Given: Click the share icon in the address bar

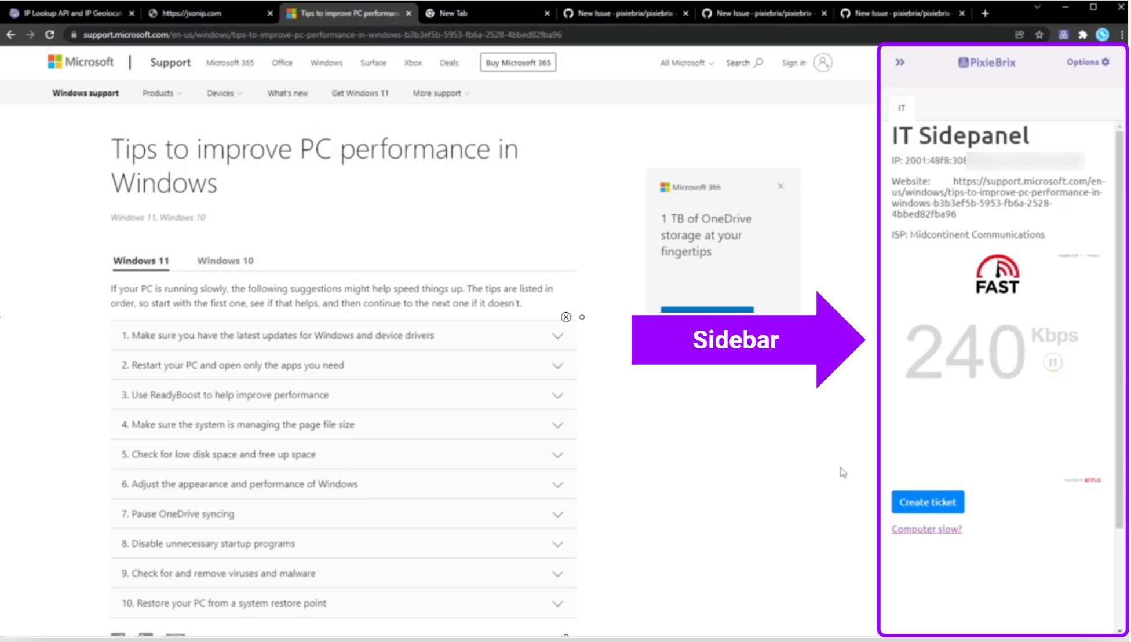Looking at the screenshot, I should [1019, 35].
